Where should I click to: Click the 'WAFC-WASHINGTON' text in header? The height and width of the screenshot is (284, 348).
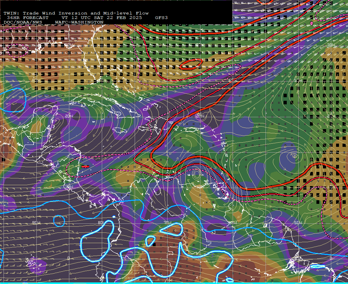click(79, 23)
